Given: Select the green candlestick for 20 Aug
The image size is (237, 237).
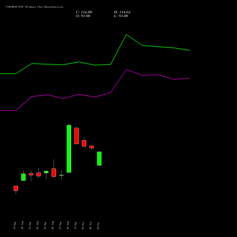Looking at the screenshot, I should (x=23, y=177).
